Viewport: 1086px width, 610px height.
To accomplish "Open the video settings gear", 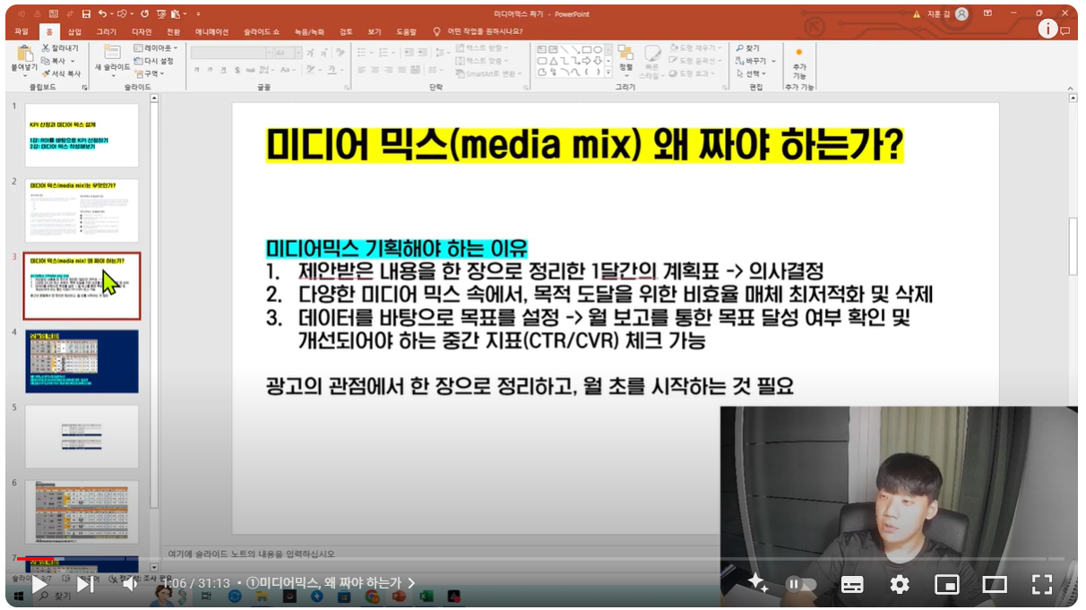I will [900, 585].
